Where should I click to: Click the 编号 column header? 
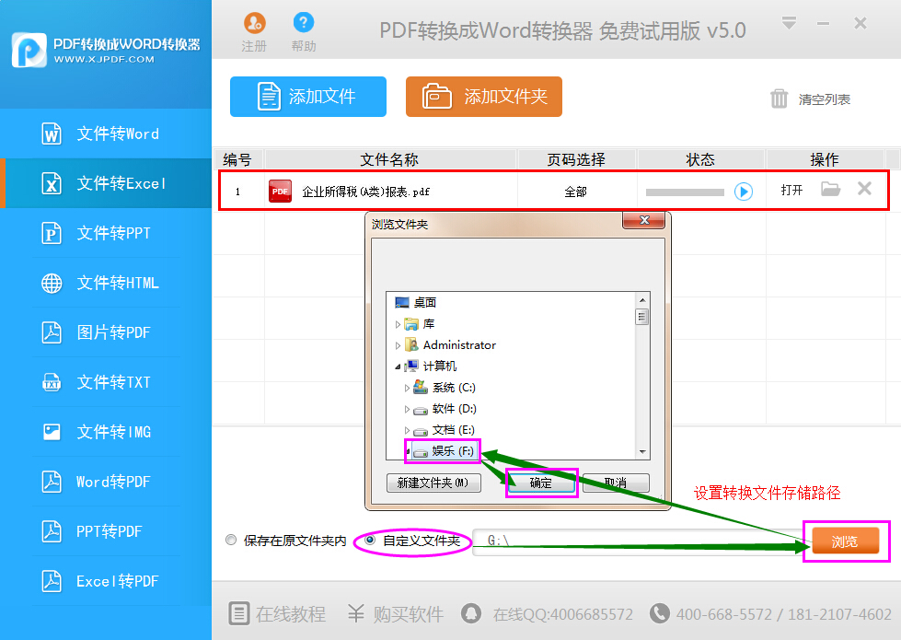(x=237, y=159)
